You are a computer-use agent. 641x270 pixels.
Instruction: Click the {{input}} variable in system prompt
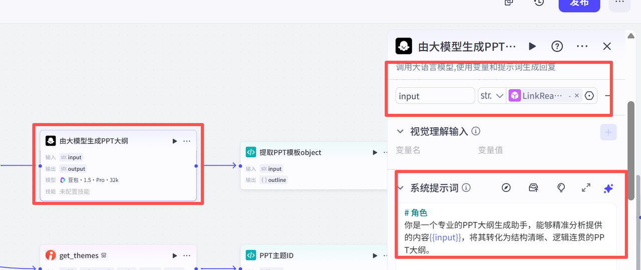(445, 237)
